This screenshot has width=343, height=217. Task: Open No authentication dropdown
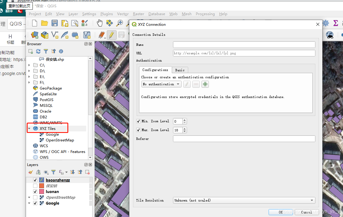161,84
